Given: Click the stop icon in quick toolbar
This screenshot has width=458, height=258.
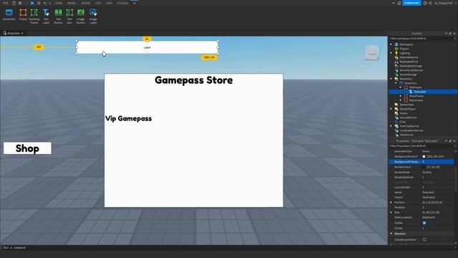Looking at the screenshot, I should tap(39, 3).
